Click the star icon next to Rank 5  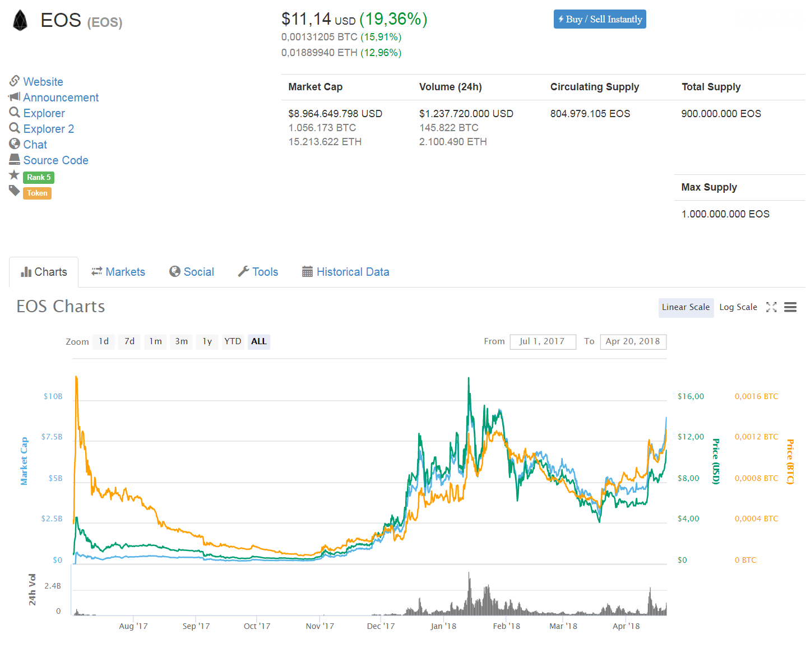[15, 175]
